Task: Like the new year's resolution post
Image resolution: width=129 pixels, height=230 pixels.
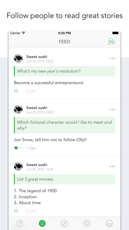Action: click(16, 91)
